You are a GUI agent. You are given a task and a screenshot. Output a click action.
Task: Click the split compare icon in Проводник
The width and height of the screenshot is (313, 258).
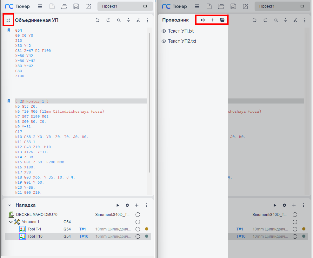[x=203, y=20]
